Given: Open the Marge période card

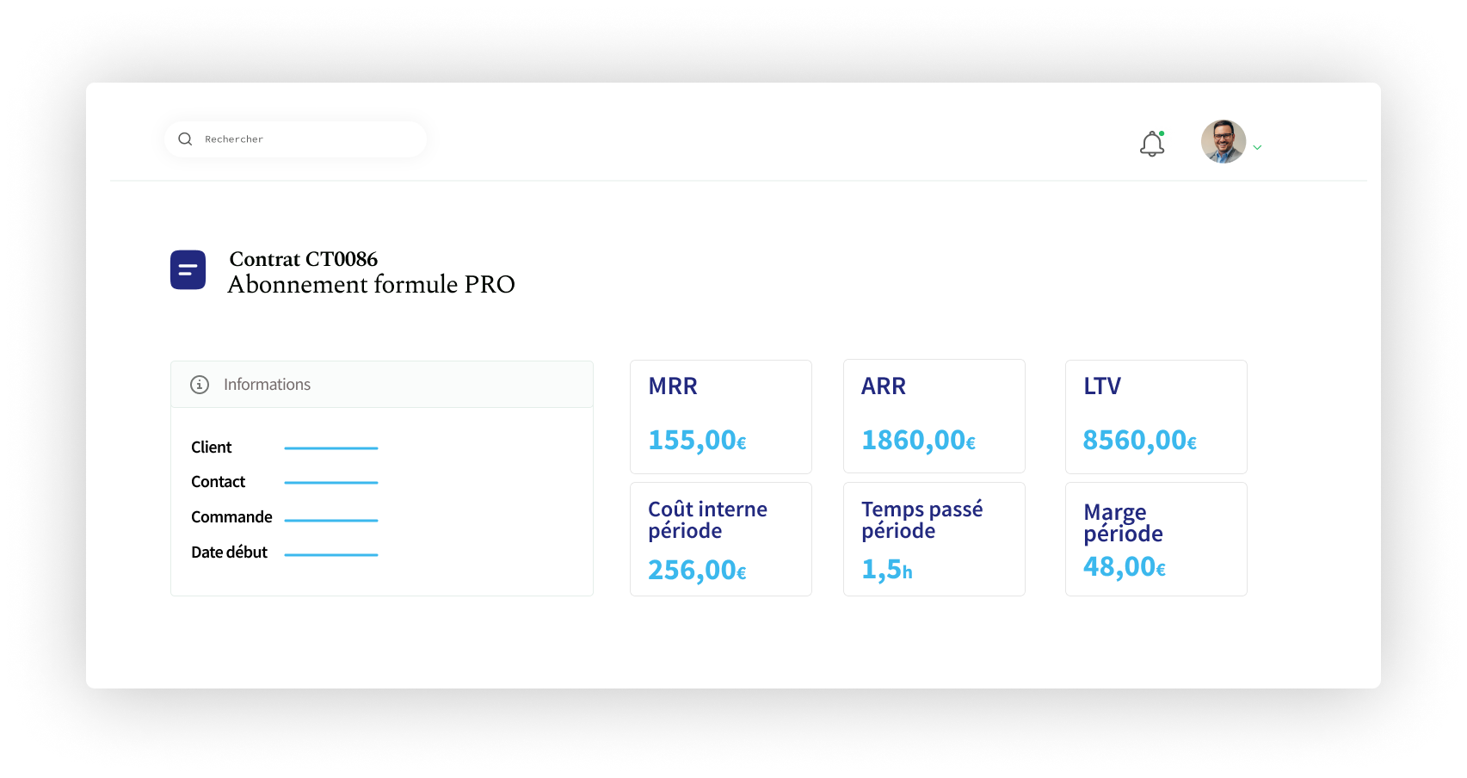Looking at the screenshot, I should (1156, 539).
